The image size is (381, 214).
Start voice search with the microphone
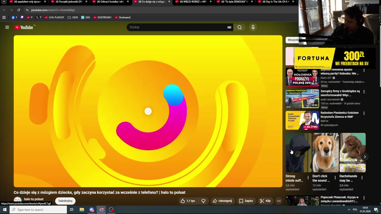(x=253, y=27)
